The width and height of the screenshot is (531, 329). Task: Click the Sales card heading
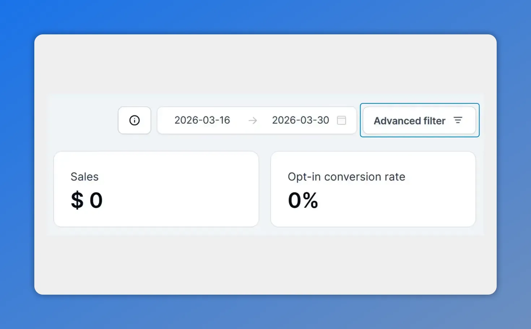tap(85, 177)
